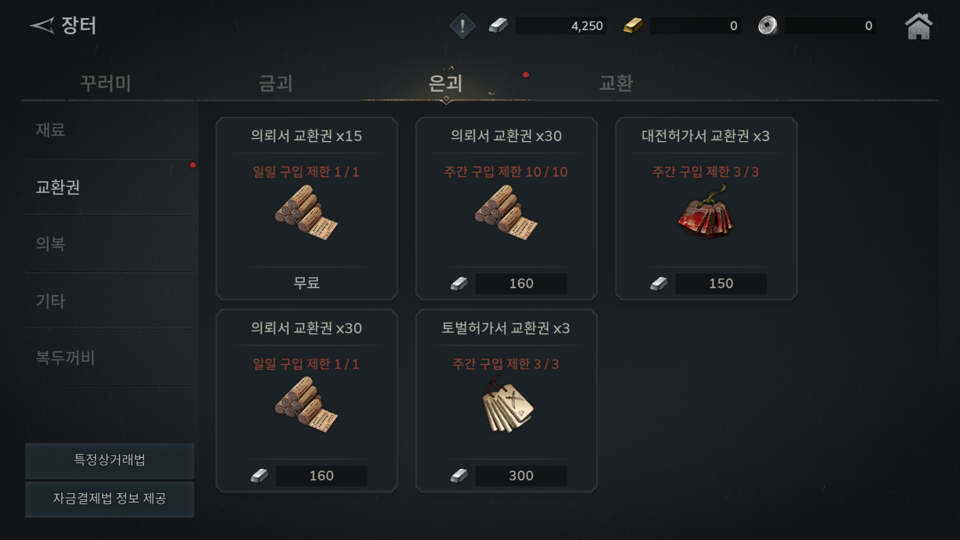This screenshot has height=540, width=960.
Task: Click the 특정상거래법 button
Action: coord(109,460)
